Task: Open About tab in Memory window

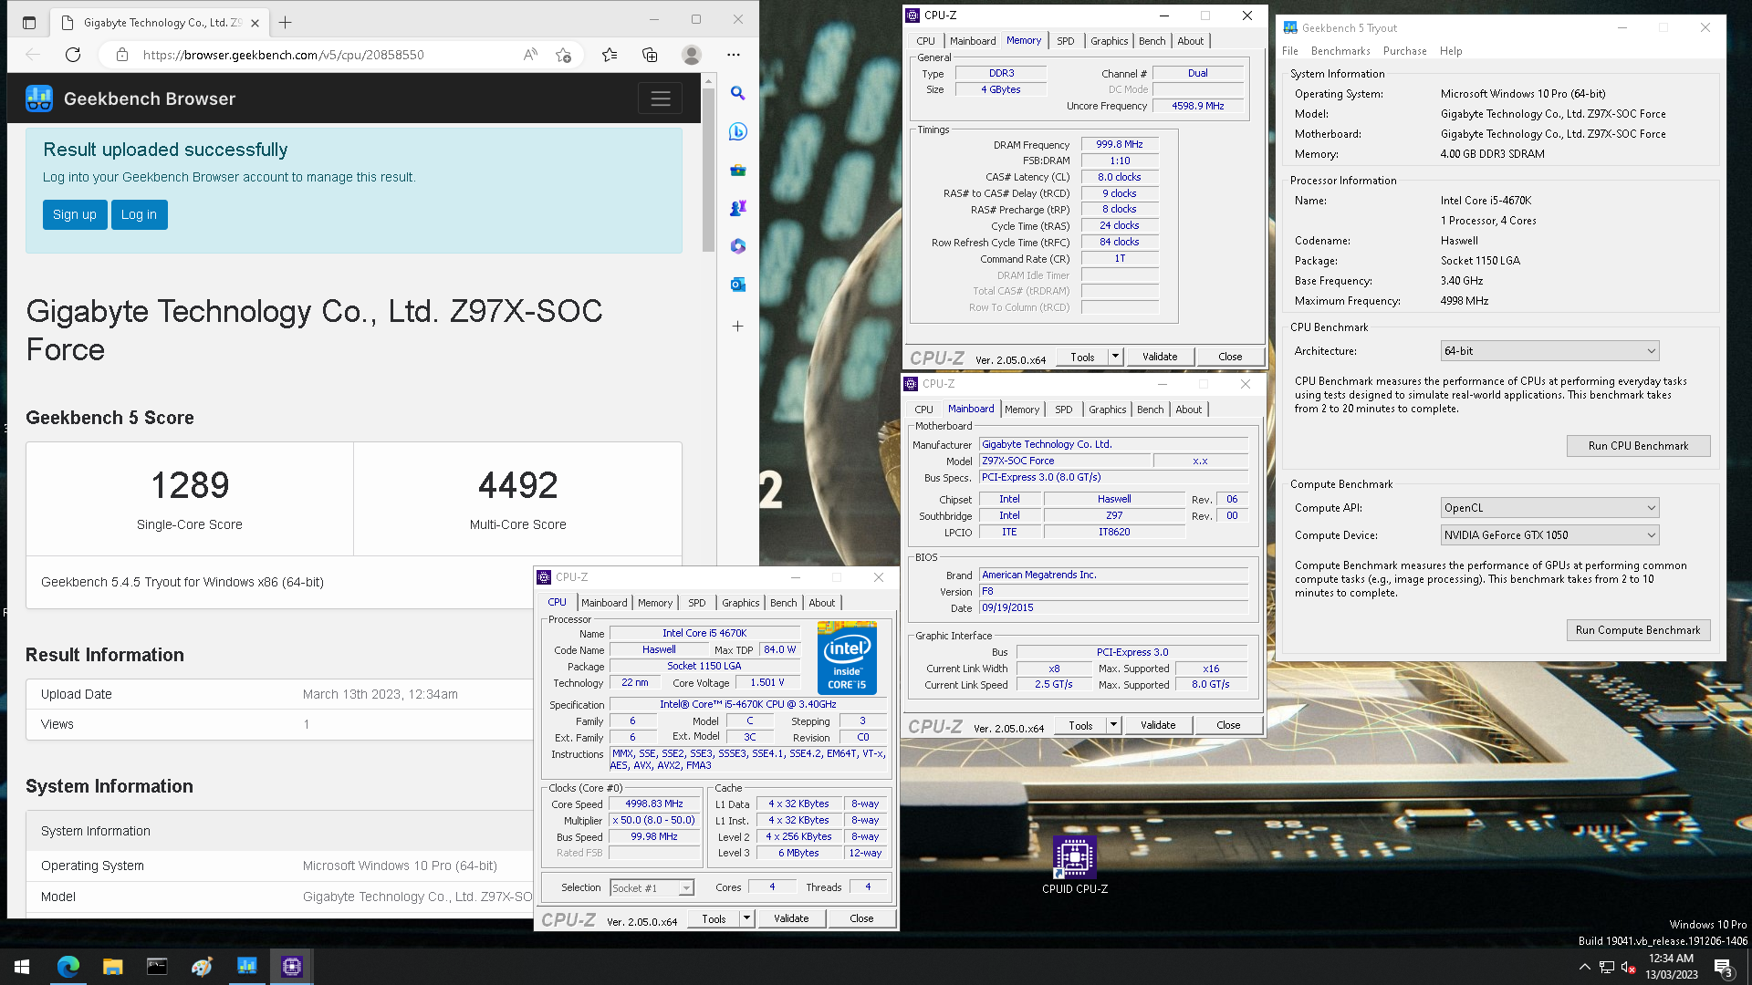Action: tap(1190, 41)
